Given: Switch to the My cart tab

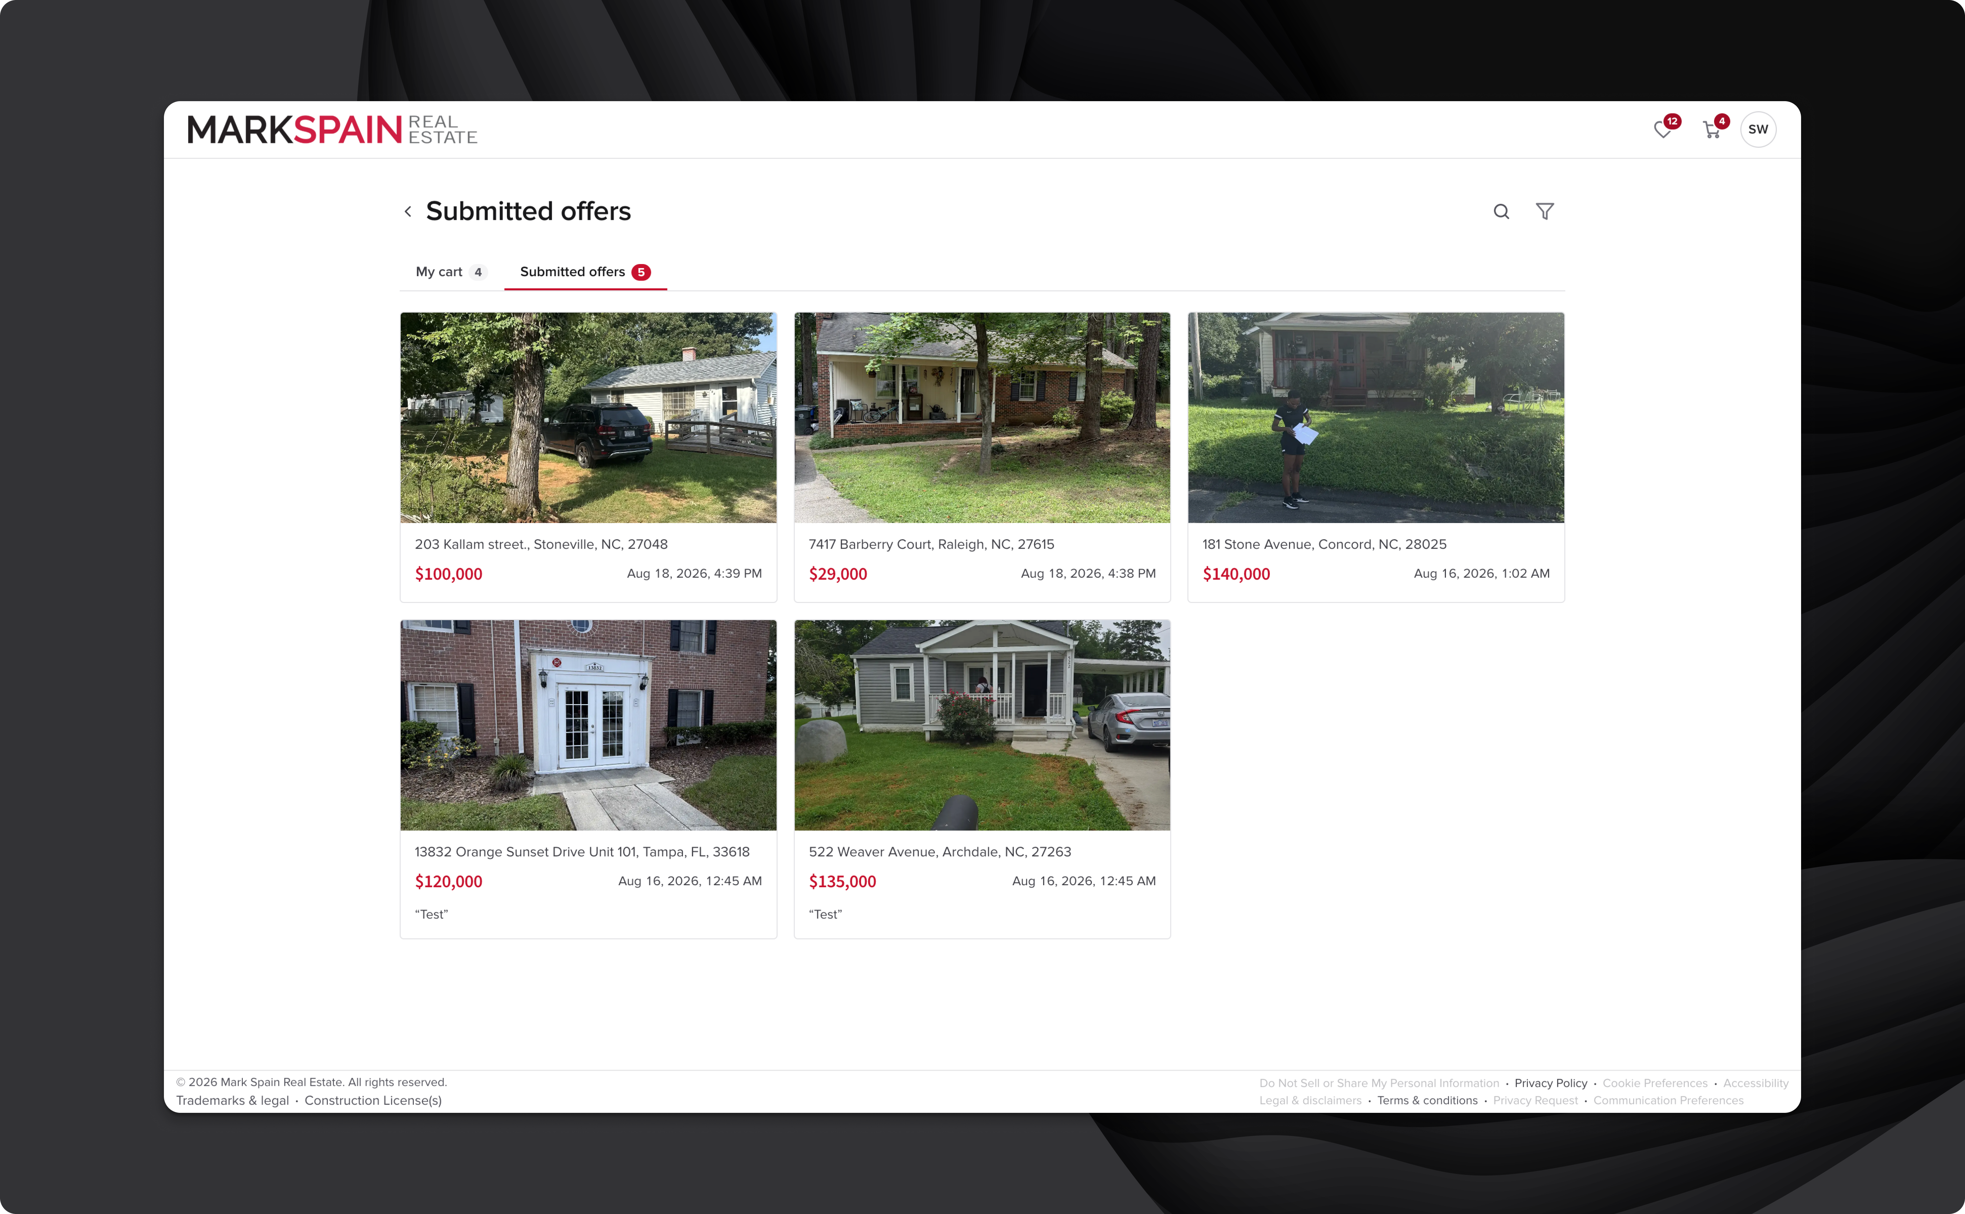Looking at the screenshot, I should coord(451,272).
